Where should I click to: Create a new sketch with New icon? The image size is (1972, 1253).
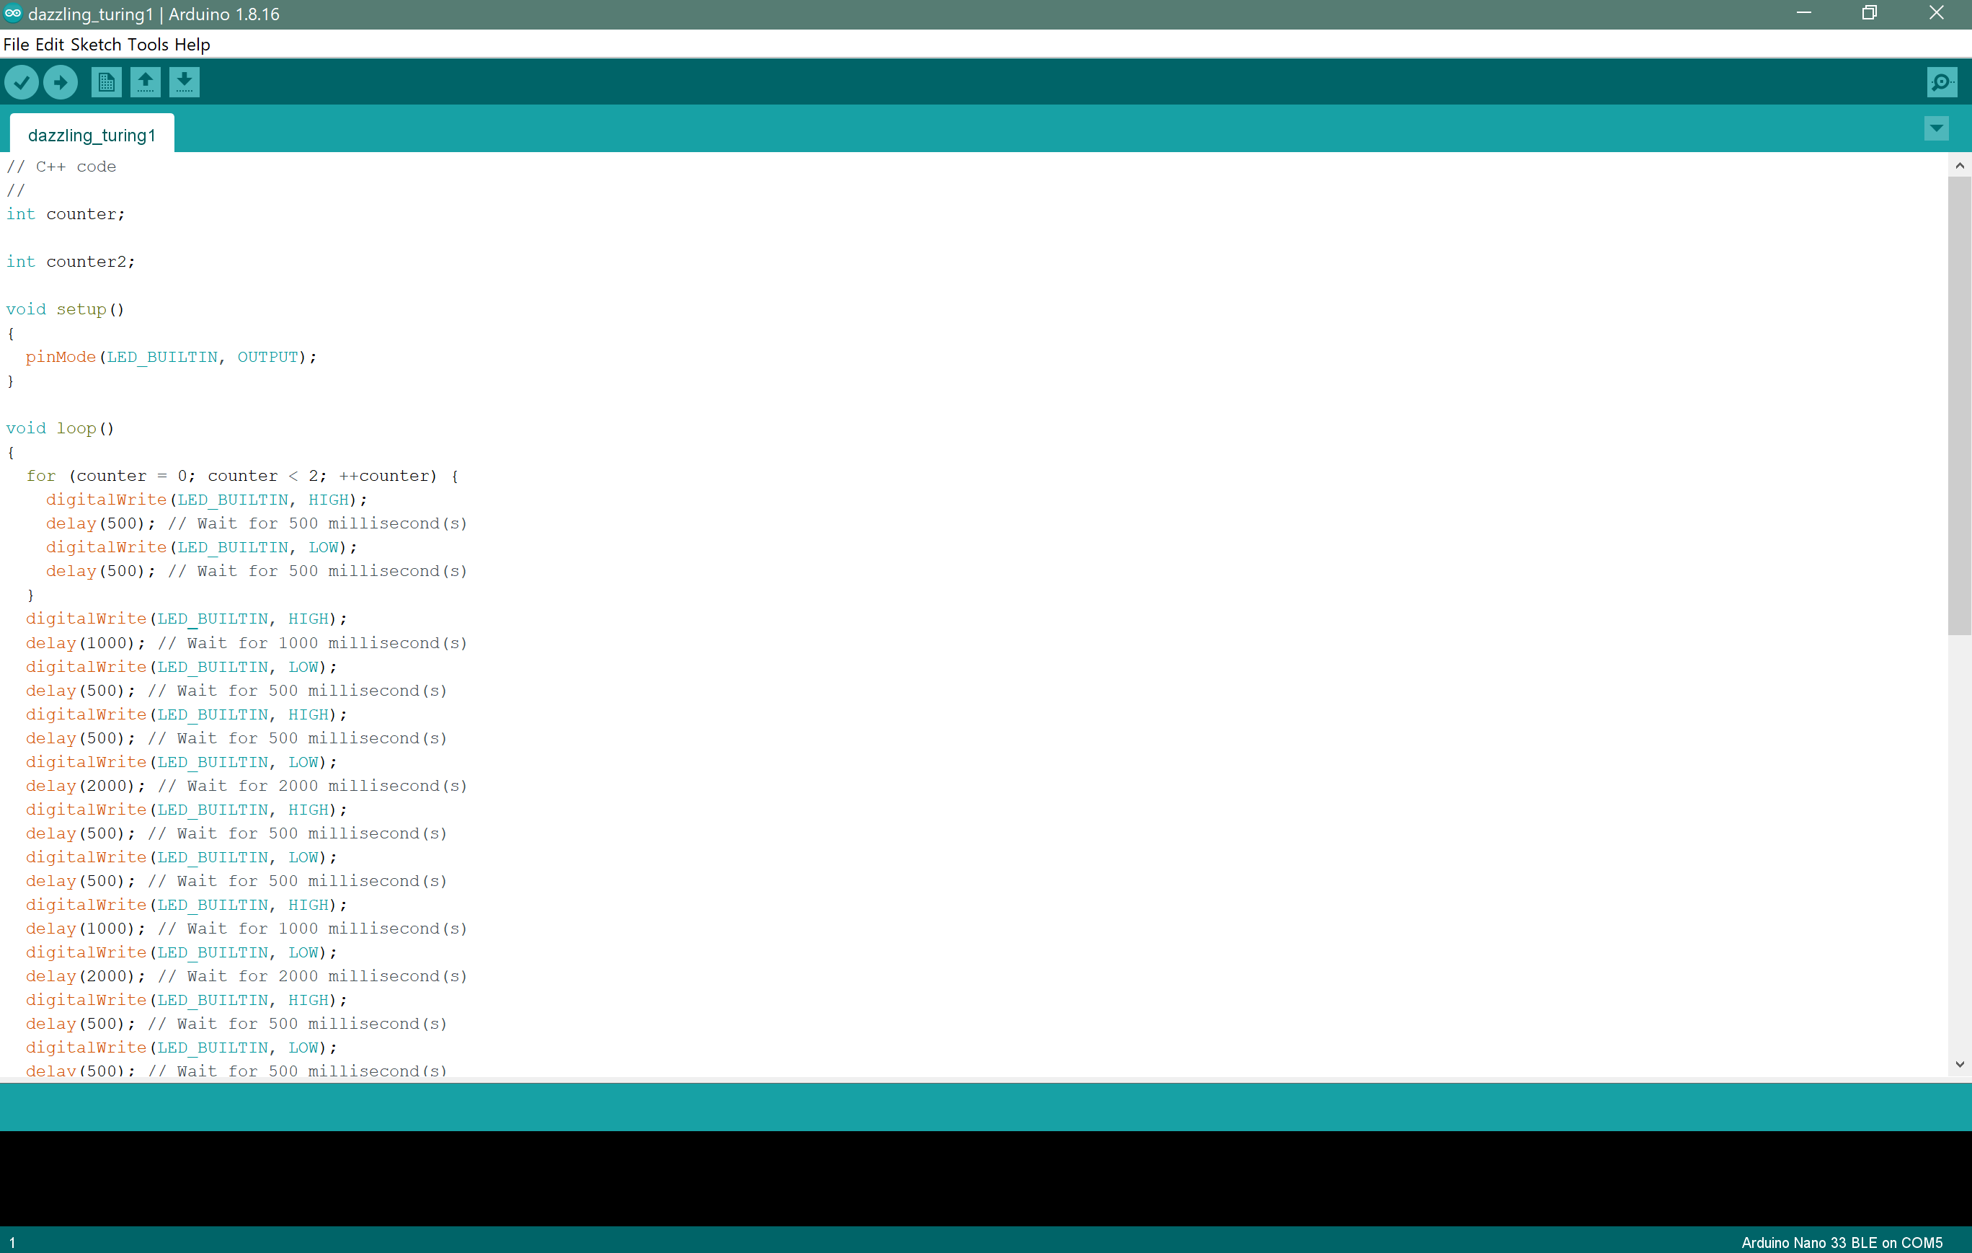coord(107,82)
